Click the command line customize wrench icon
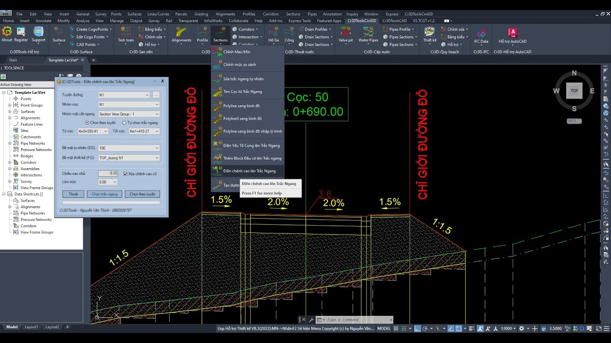Viewport: 611px width, 343px height. [x=311, y=320]
